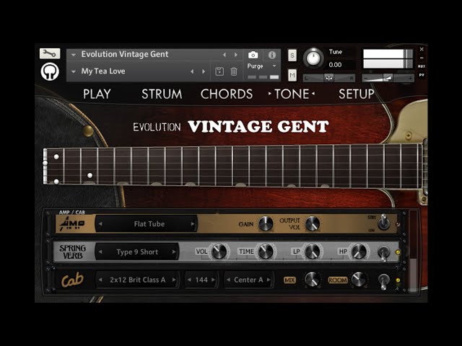Click the Spring Verb HP knob

pyautogui.click(x=359, y=252)
